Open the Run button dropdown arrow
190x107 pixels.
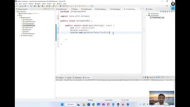pyautogui.click(x=37, y=6)
